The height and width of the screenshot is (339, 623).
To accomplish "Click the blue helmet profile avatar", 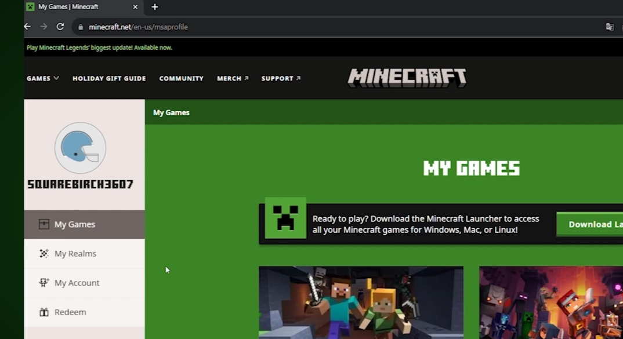I will point(80,148).
